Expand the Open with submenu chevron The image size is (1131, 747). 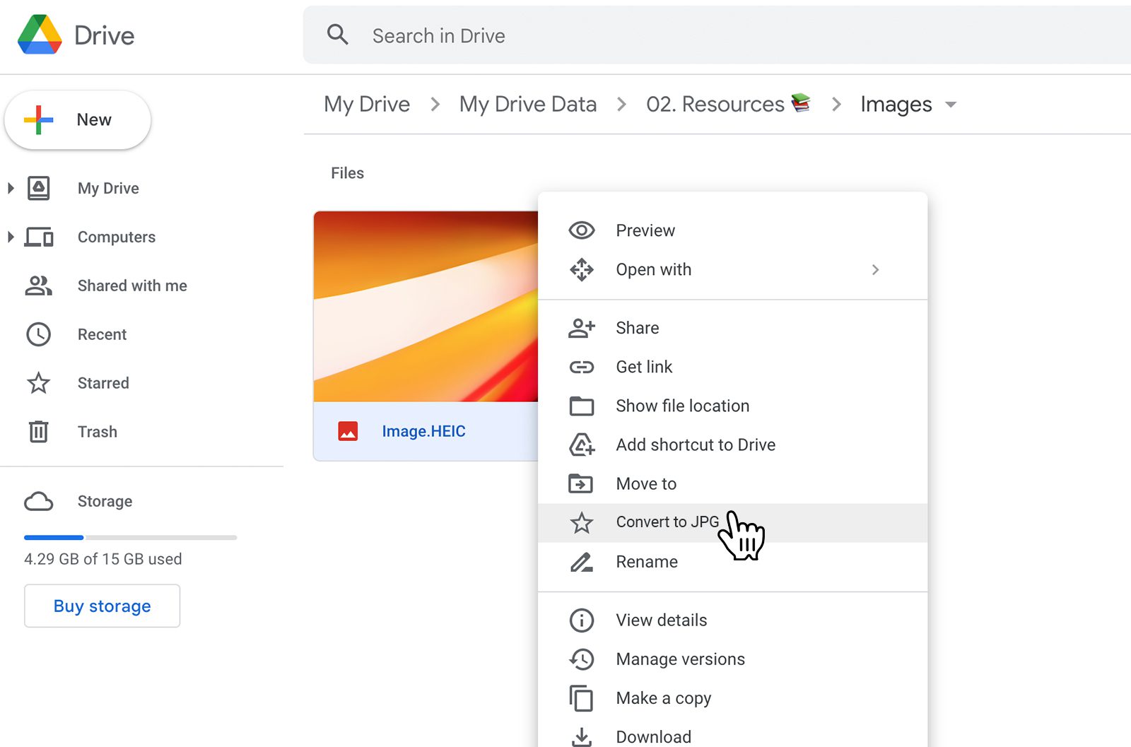[876, 269]
